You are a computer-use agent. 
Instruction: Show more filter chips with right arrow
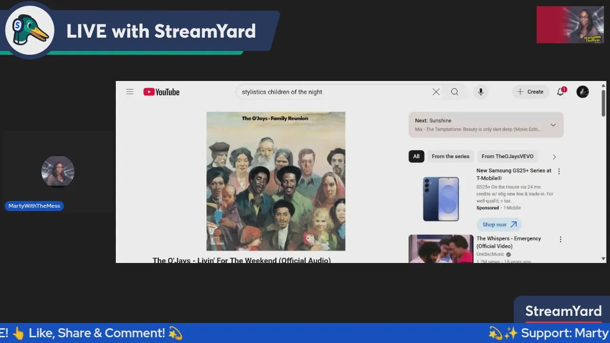coord(554,157)
